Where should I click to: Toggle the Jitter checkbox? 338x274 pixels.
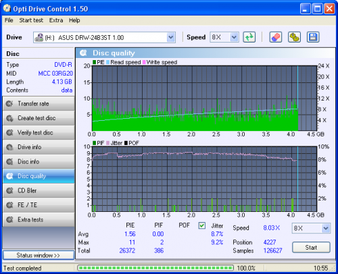(202, 225)
